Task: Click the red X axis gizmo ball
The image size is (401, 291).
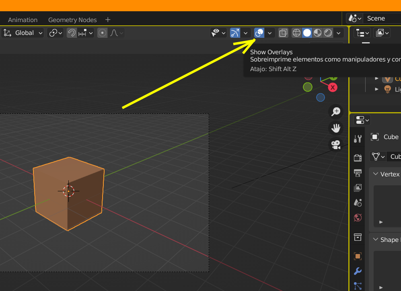Action: tap(333, 88)
